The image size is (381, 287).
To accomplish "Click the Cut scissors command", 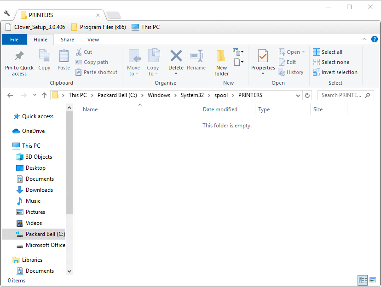I will (x=84, y=52).
